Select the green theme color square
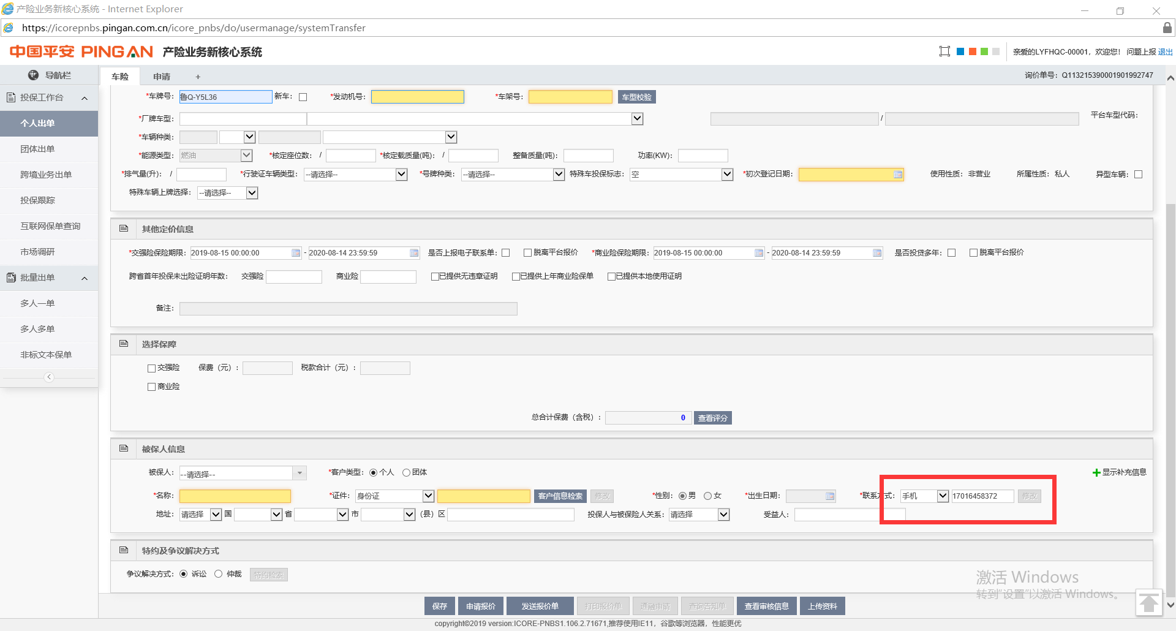The width and height of the screenshot is (1176, 631). (984, 51)
